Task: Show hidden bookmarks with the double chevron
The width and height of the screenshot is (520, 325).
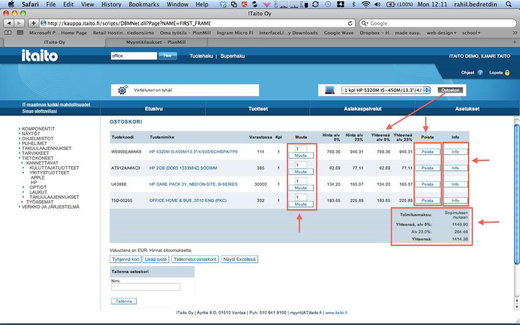Action: tap(515, 33)
